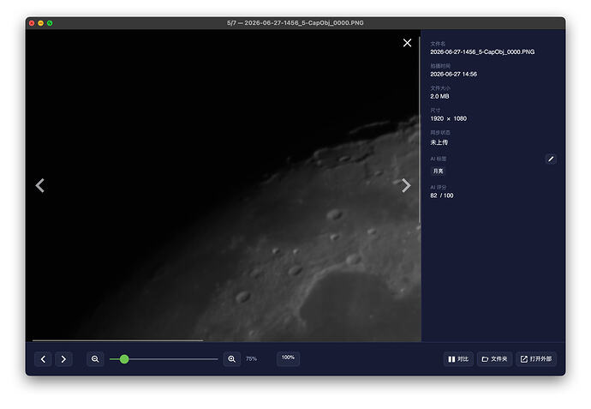The height and width of the screenshot is (409, 591).
Task: Click the moon surface image preview
Action: [x=223, y=185]
